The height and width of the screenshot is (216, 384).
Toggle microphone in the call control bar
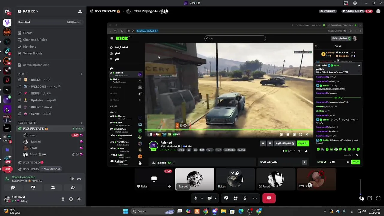click(x=196, y=198)
